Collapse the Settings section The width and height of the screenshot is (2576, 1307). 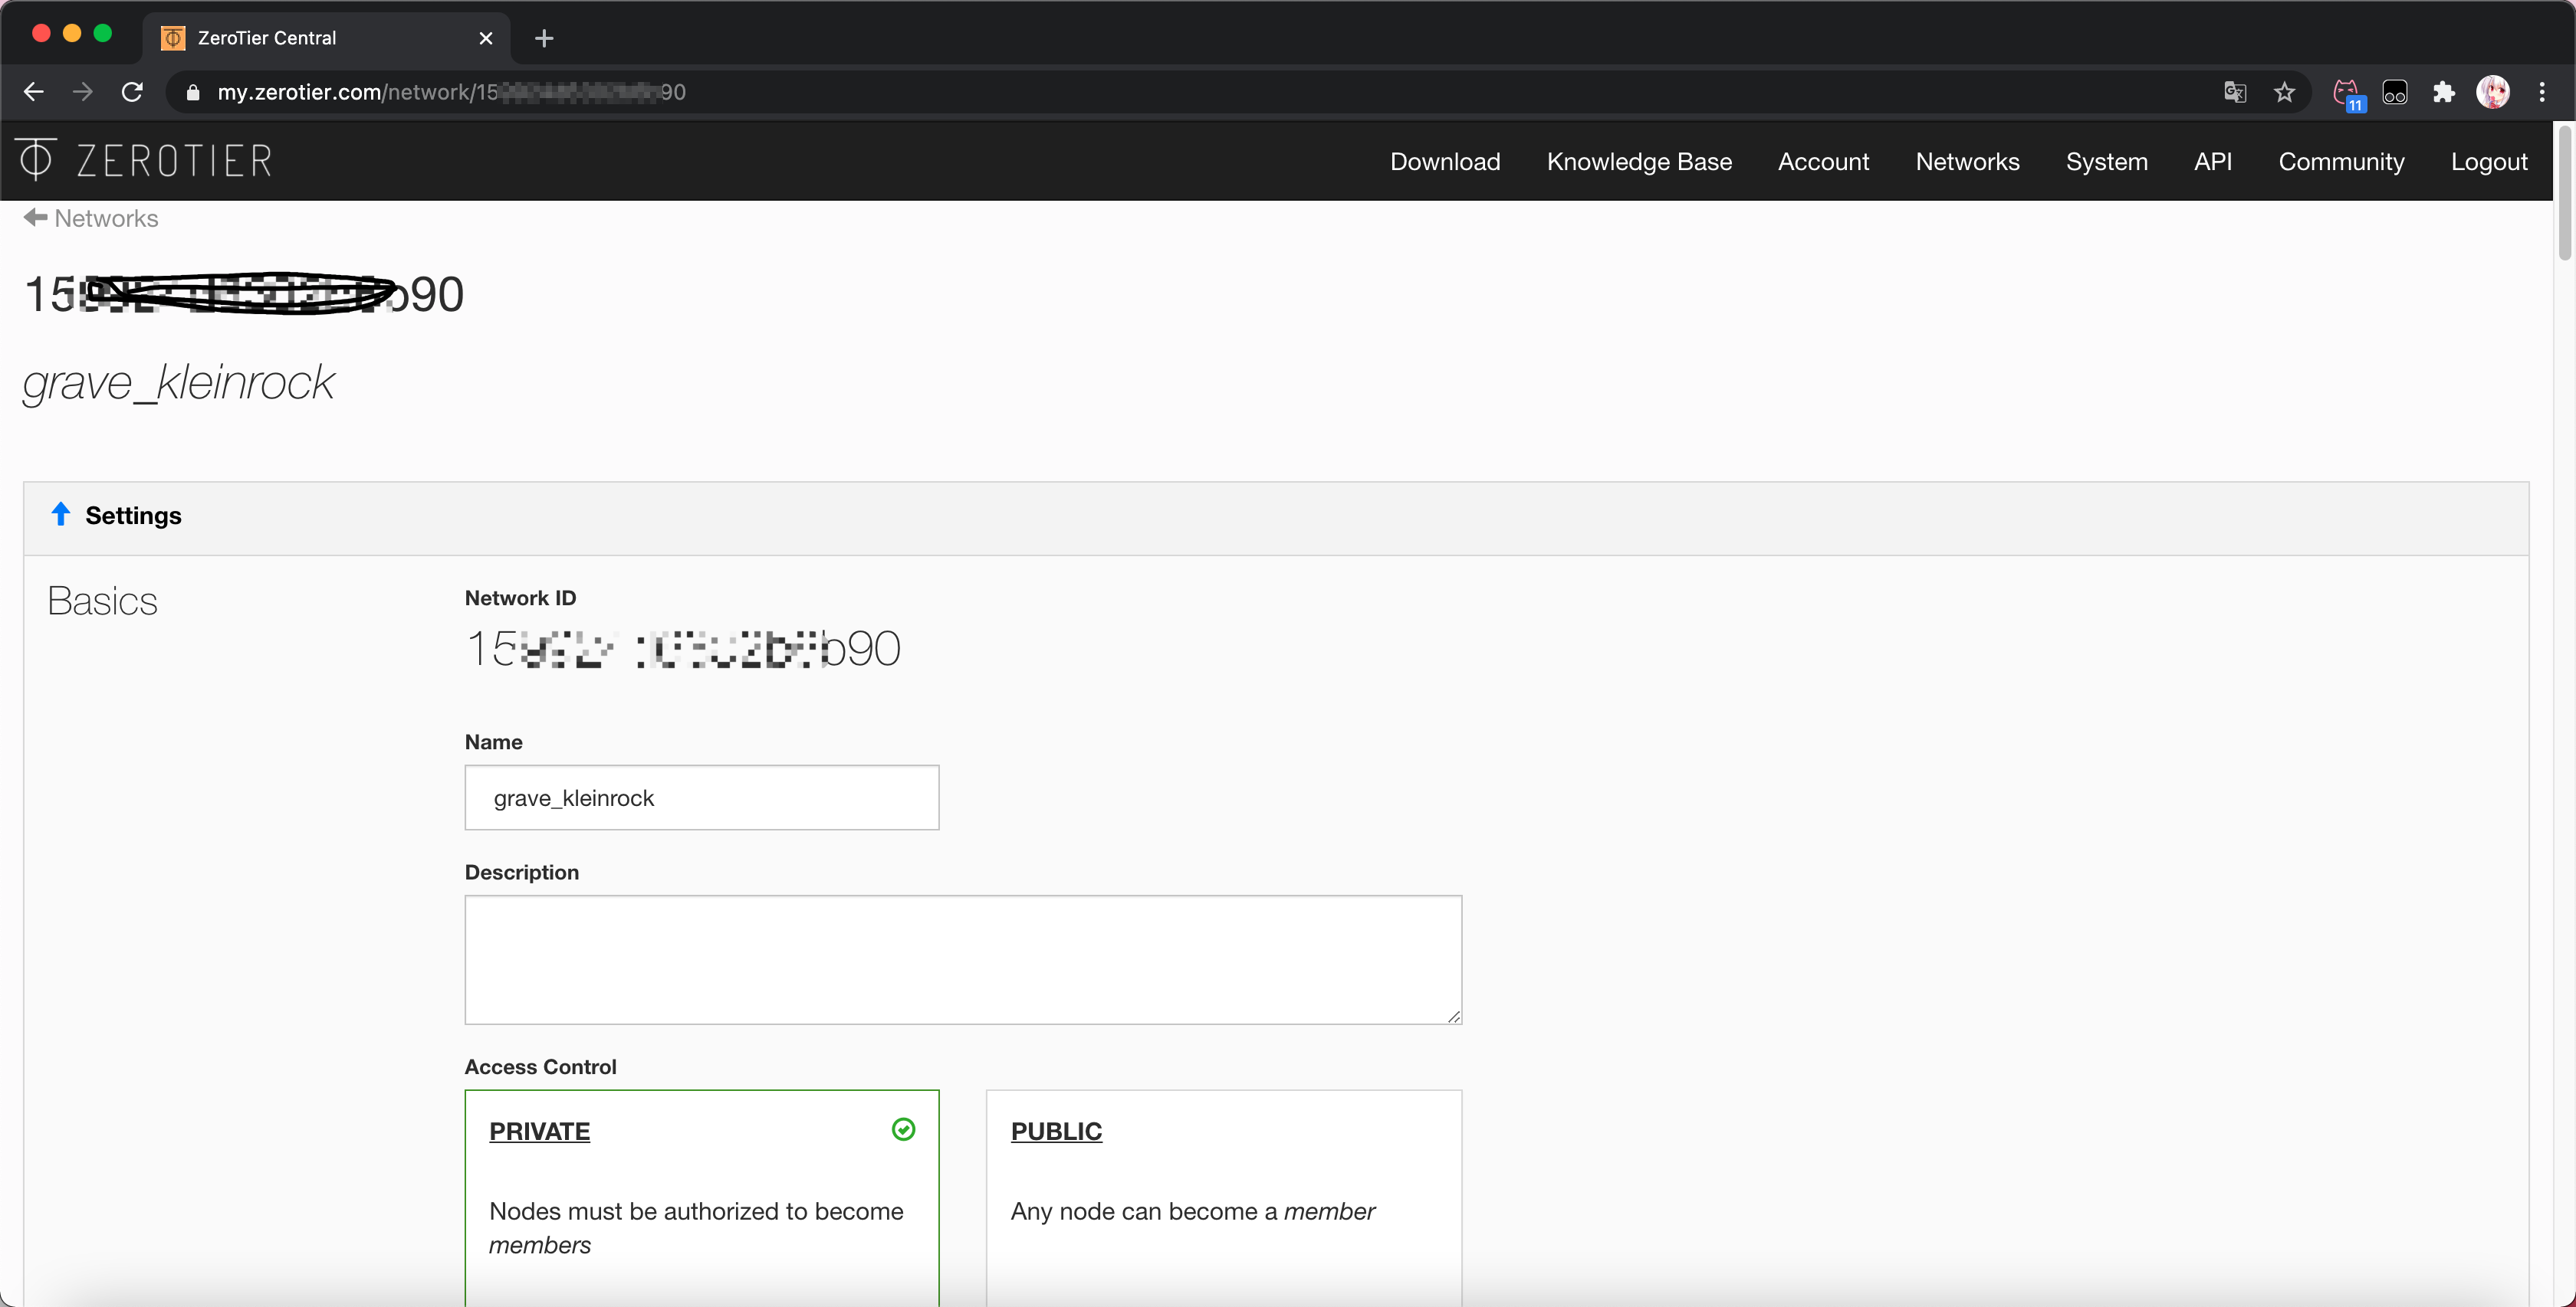pyautogui.click(x=61, y=515)
